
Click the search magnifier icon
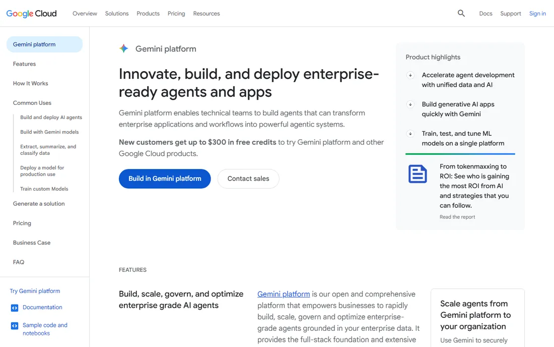(x=461, y=14)
